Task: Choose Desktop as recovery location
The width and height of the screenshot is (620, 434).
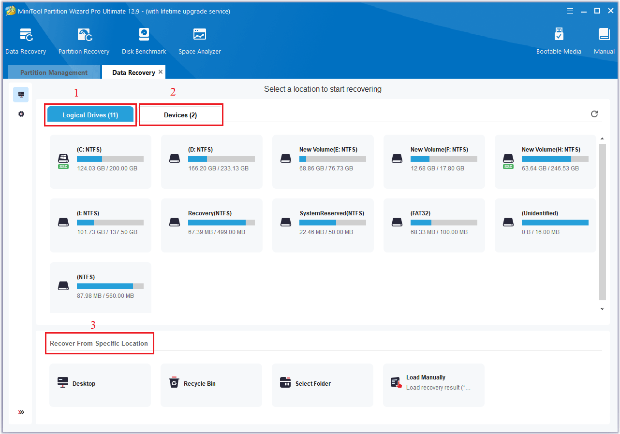Action: click(100, 385)
